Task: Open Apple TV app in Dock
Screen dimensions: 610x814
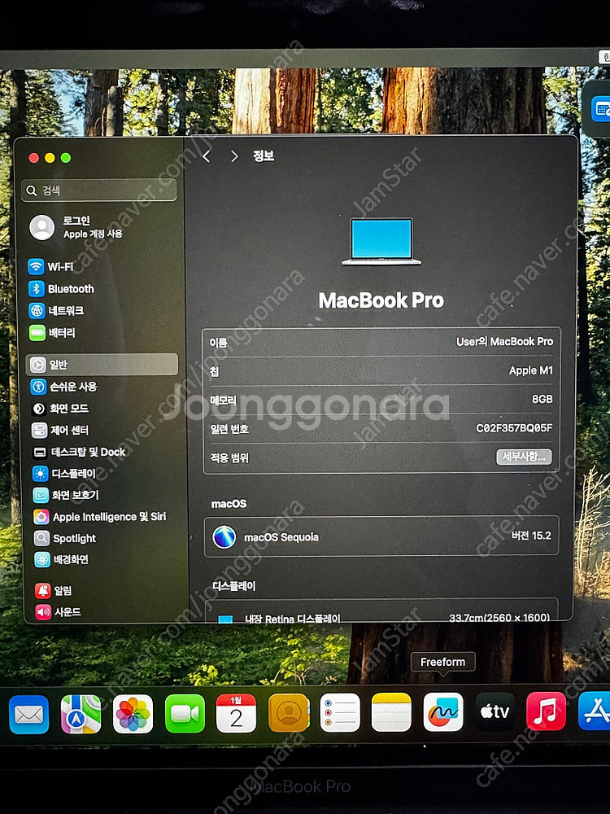Action: 495,711
